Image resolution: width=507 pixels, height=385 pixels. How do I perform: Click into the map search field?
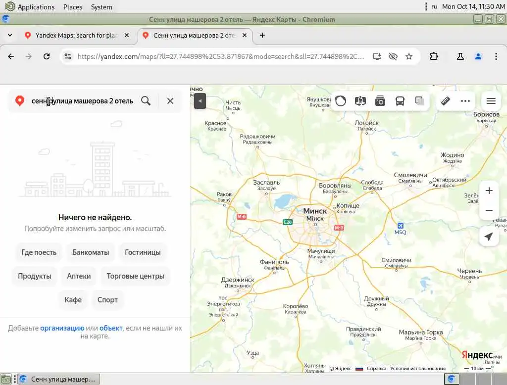tap(82, 101)
